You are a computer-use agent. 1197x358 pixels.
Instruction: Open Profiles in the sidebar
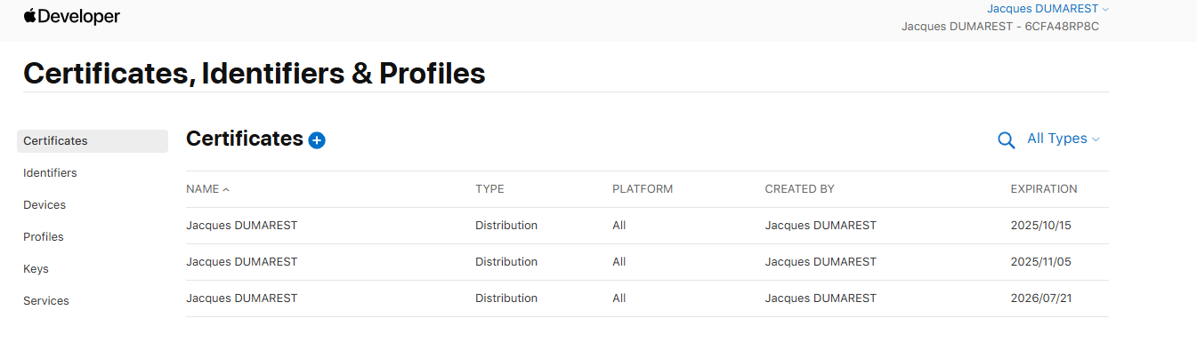[44, 237]
